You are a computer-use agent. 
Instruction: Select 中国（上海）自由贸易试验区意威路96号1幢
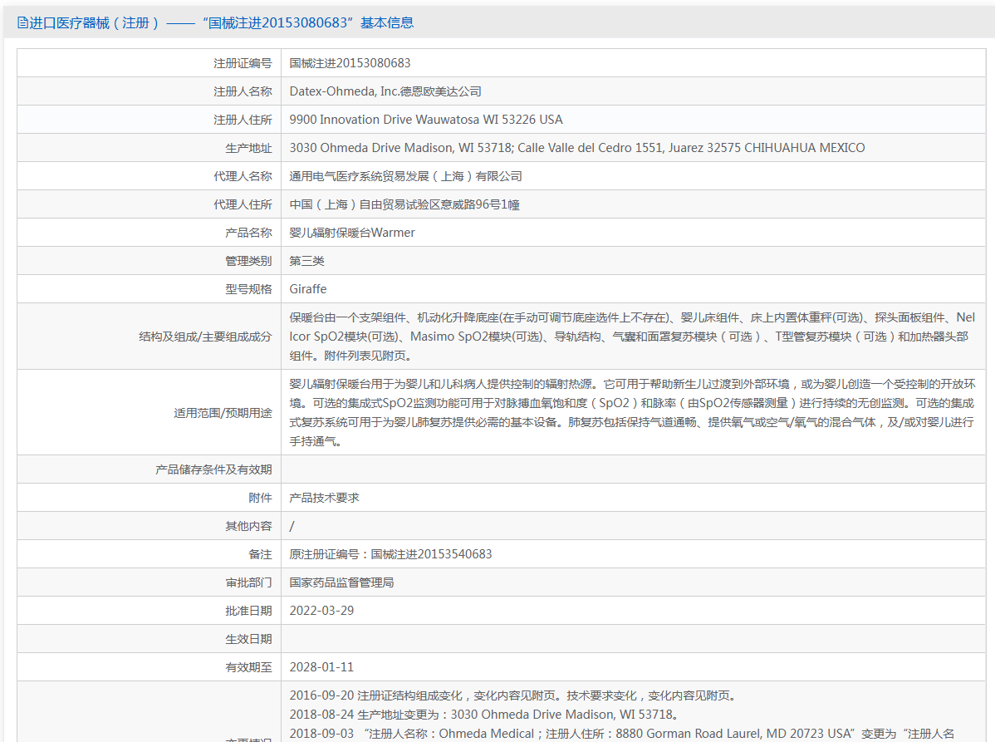click(404, 204)
